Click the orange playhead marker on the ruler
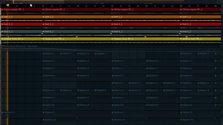The width and height of the screenshot is (223, 125). [x=8, y=6]
